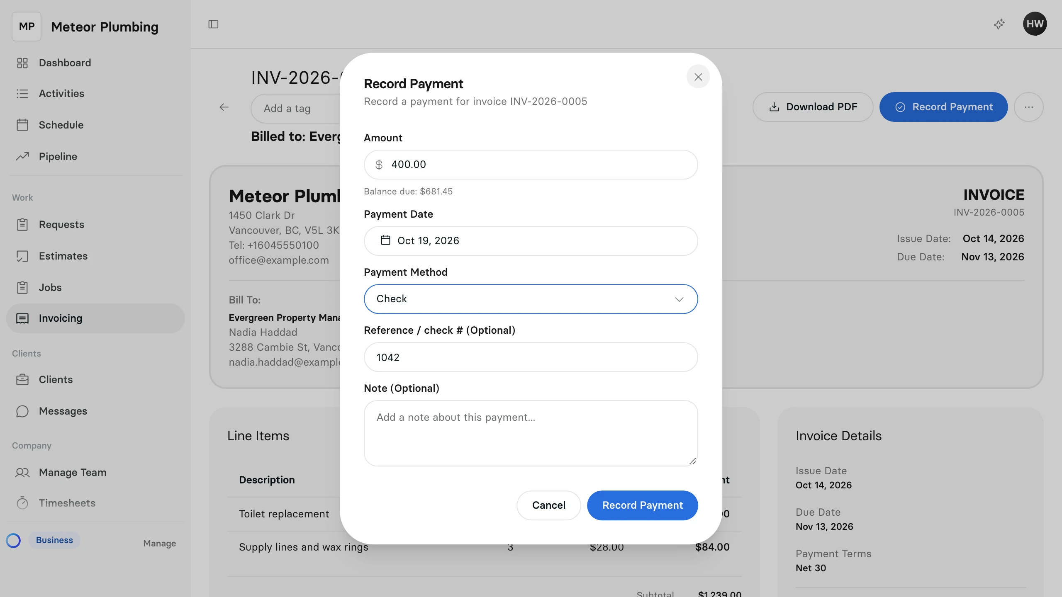Viewport: 1062px width, 597px height.
Task: Click the Toilet replacement line item
Action: (284, 514)
